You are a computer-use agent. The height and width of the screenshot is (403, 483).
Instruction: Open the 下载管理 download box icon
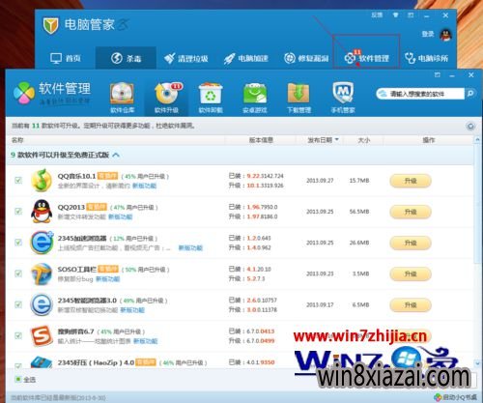(x=298, y=98)
